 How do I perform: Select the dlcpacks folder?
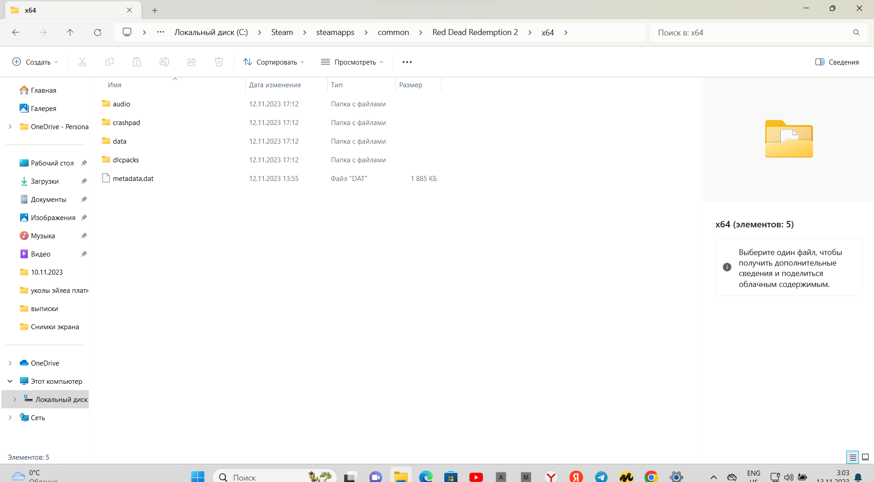(126, 160)
